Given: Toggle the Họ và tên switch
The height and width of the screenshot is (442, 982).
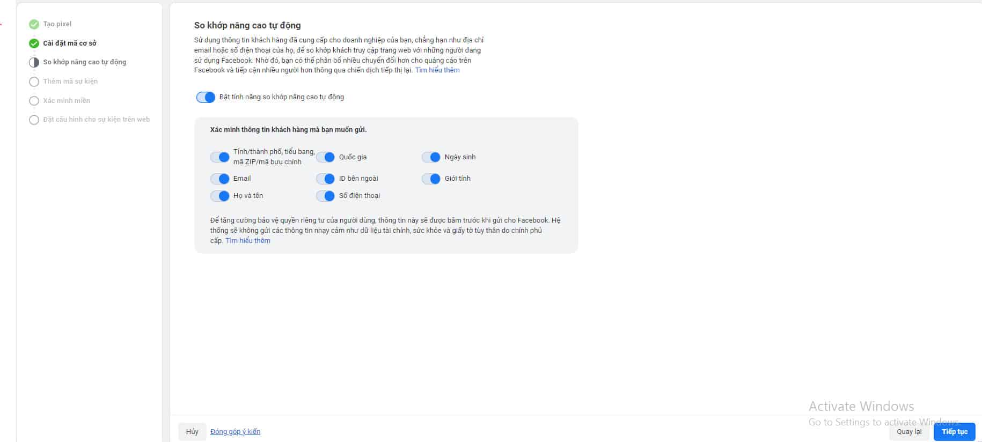Looking at the screenshot, I should [219, 196].
